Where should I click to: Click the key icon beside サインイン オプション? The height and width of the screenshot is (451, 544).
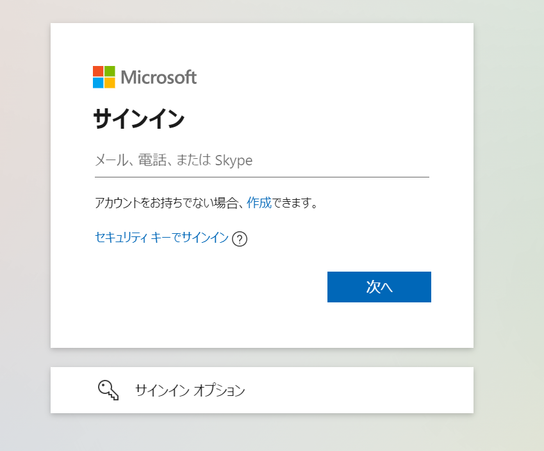point(108,390)
